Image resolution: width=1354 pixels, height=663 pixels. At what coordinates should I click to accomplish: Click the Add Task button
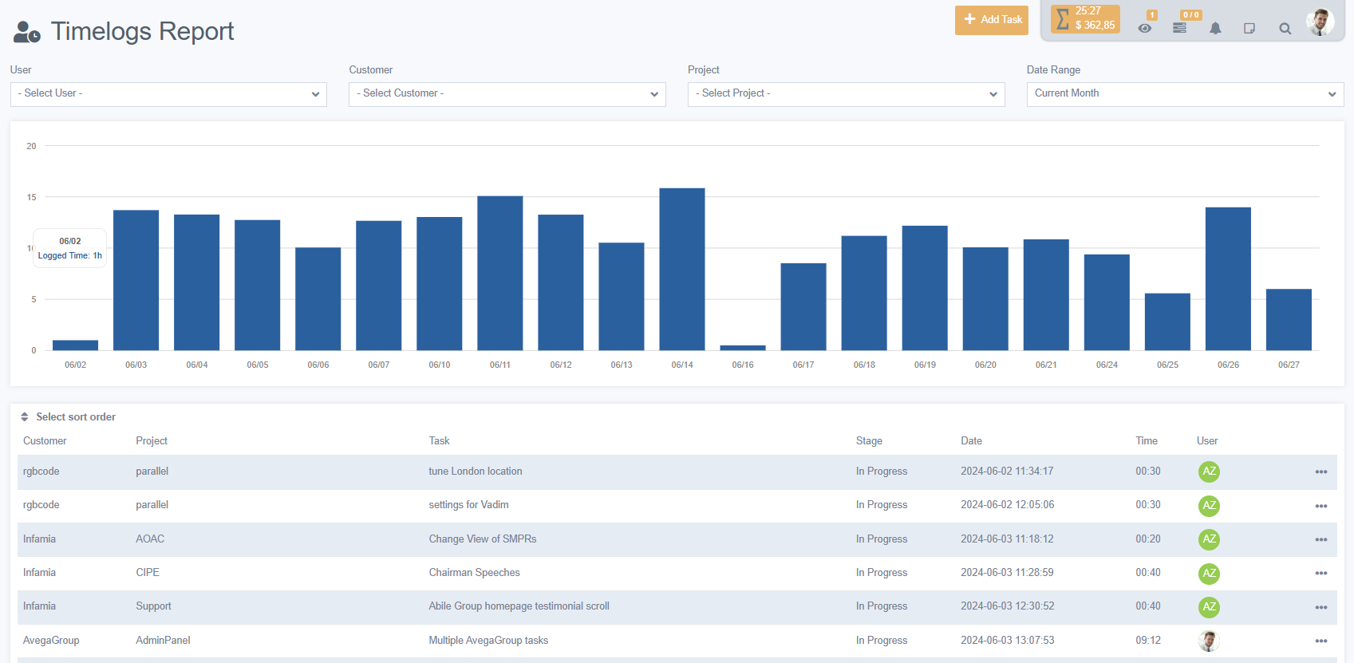[x=991, y=20]
